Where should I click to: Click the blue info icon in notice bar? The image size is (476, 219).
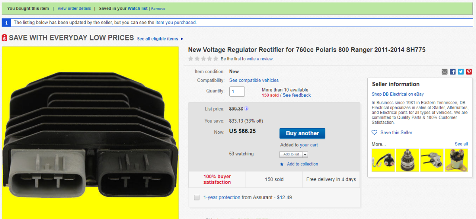point(6,23)
